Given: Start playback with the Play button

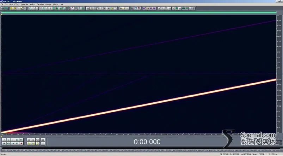Looking at the screenshot, I should (x=8, y=140).
